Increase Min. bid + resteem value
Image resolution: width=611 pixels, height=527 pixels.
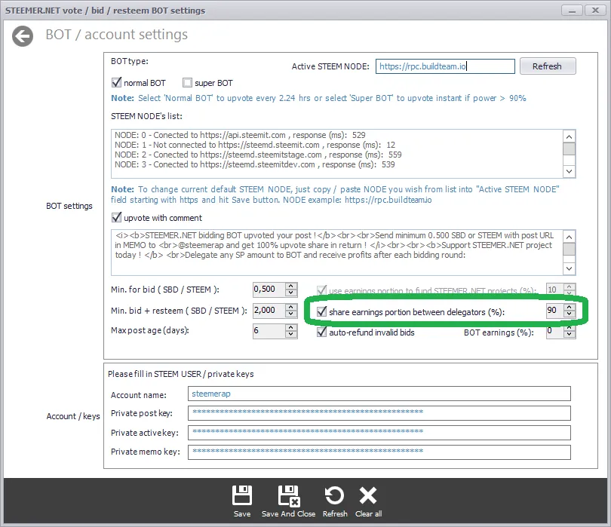[x=291, y=307]
